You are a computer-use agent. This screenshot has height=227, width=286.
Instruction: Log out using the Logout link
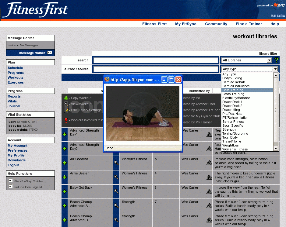[13, 165]
